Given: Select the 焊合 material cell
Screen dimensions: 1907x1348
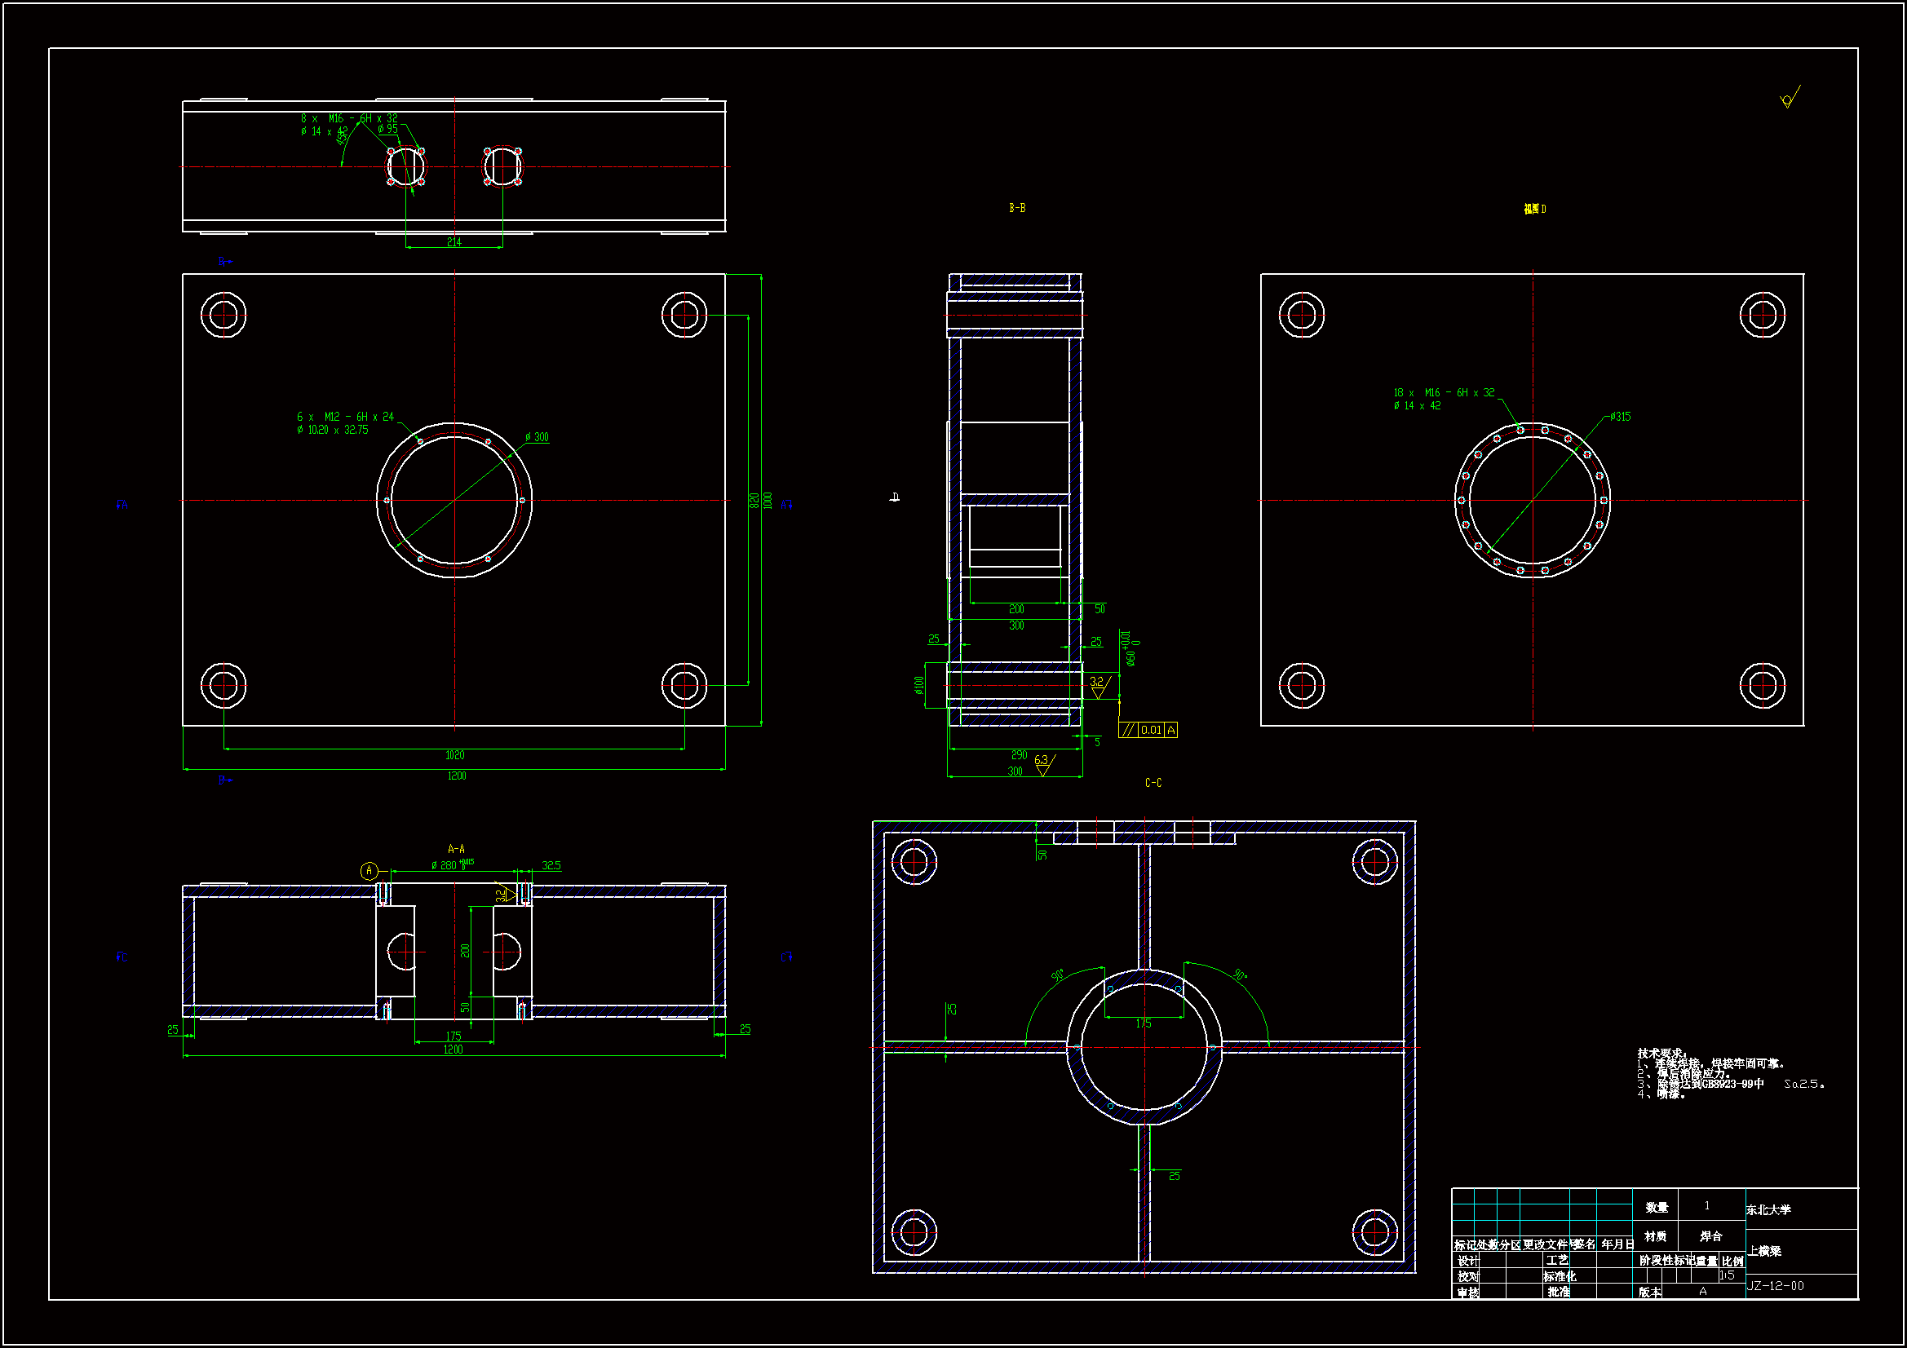Looking at the screenshot, I should (1711, 1236).
